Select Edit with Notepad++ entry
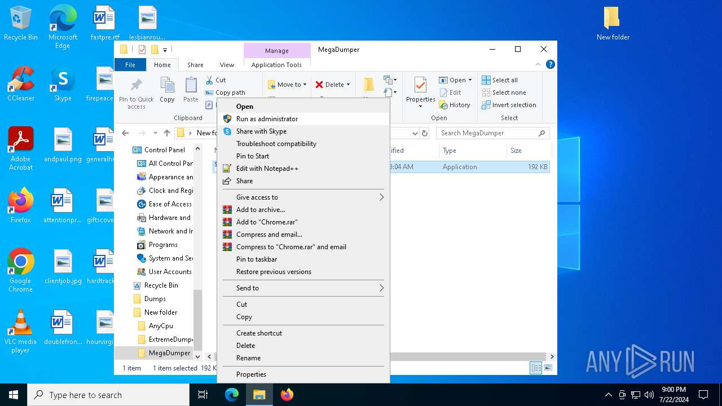Screen dimensions: 722x406 tap(303, 169)
